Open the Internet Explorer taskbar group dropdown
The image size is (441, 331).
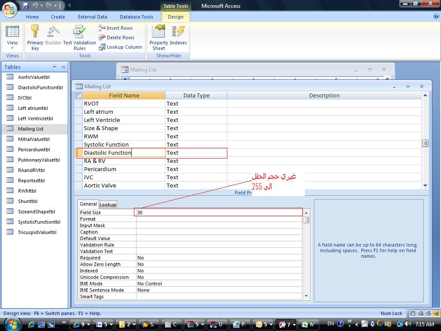pos(88,325)
